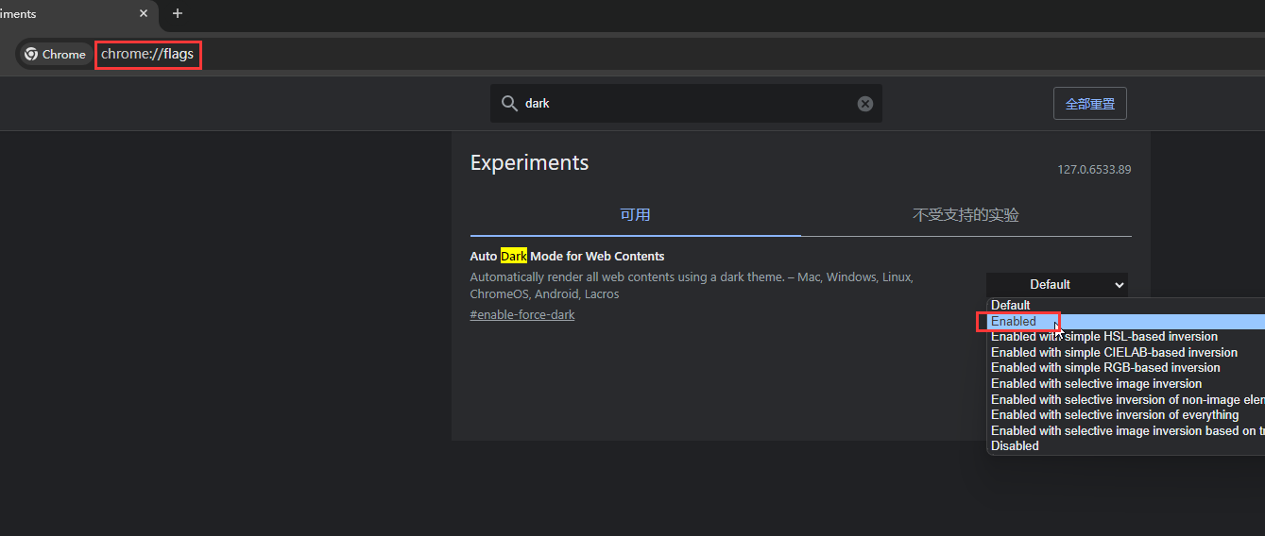Open the 不受支持的实验 tab

(966, 215)
